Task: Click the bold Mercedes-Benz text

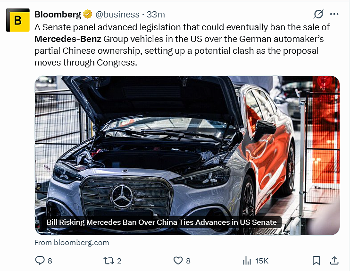Action: pos(68,39)
